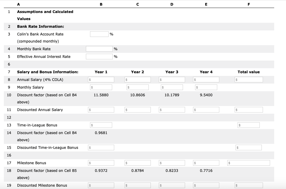Image resolution: width=286 pixels, height=189 pixels.
Task: Click the Annual Salary (4% COLA) label
Action: [x=40, y=79]
